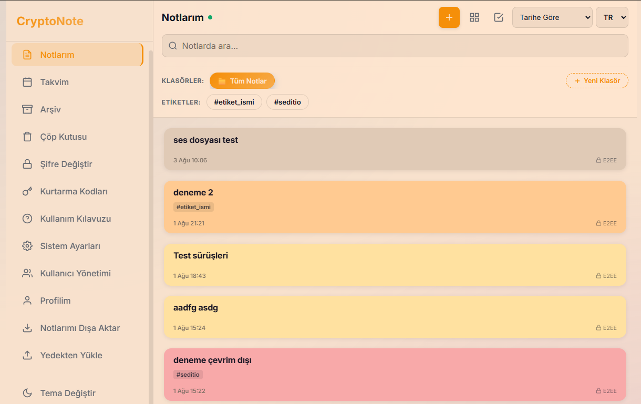Click #etiket_ismi tag inside deneme 2 note
Screen dimensions: 641x404
pyautogui.click(x=193, y=207)
